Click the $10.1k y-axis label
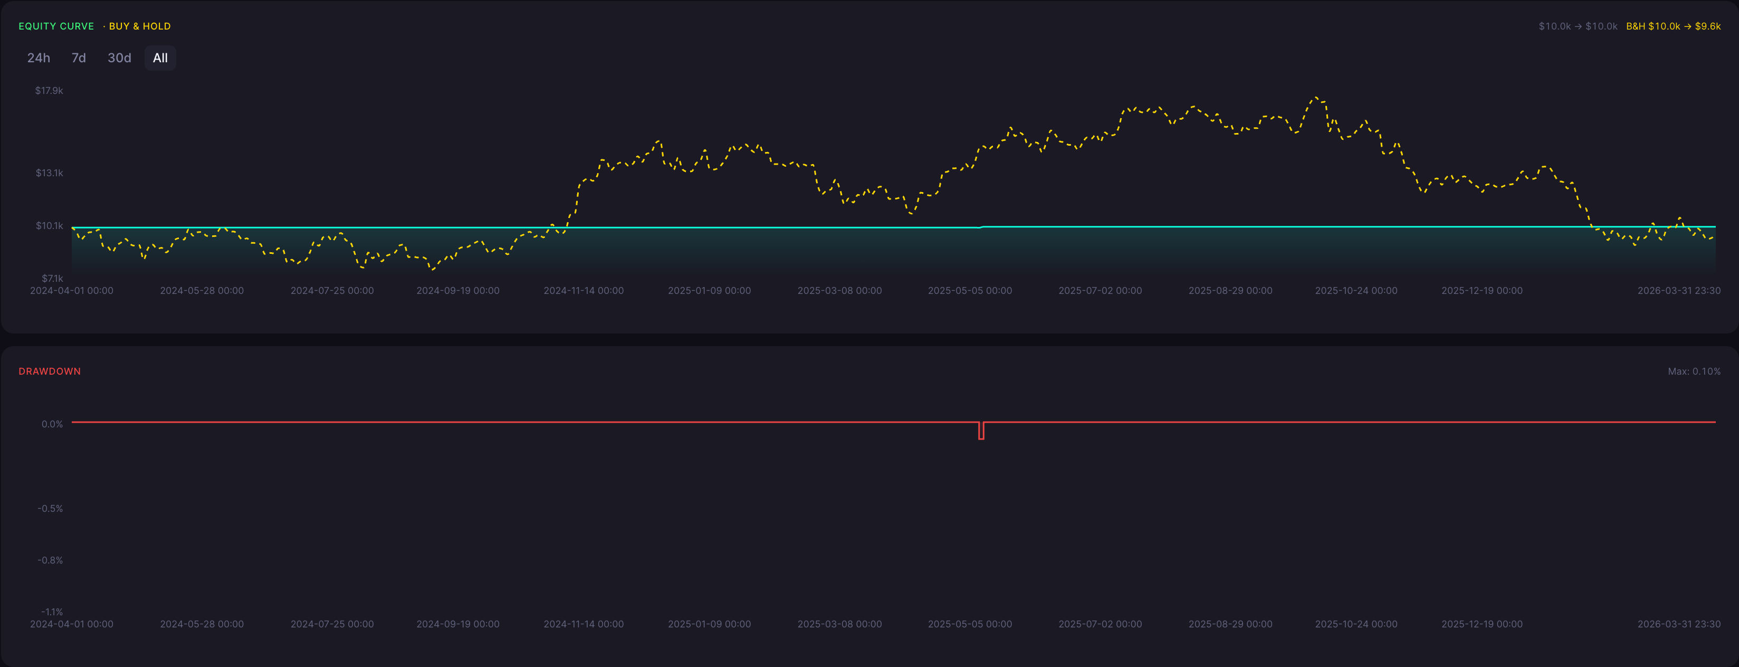Image resolution: width=1739 pixels, height=667 pixels. click(49, 225)
